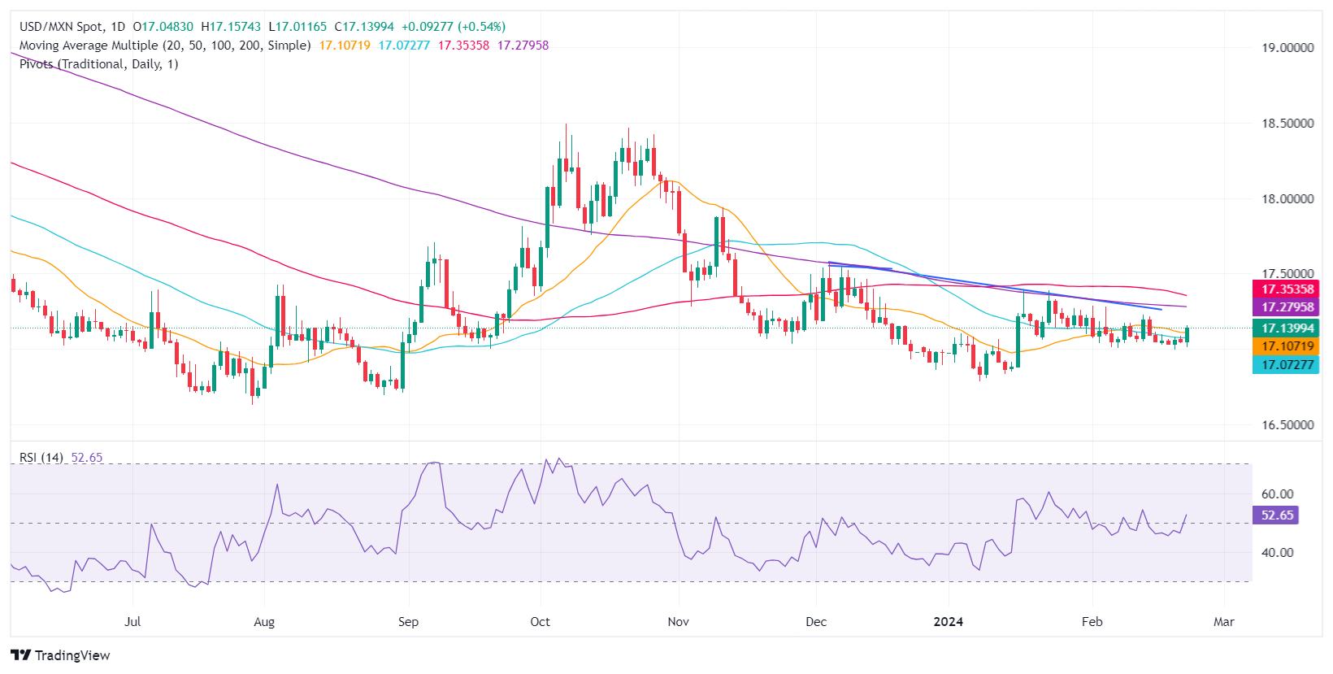This screenshot has width=1333, height=674.
Task: Click the green 17.13994 current price label
Action: coord(1287,328)
